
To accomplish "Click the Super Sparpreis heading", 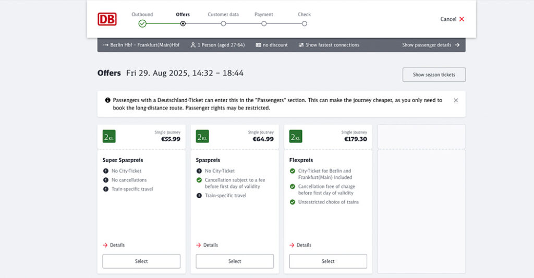I will pos(123,160).
